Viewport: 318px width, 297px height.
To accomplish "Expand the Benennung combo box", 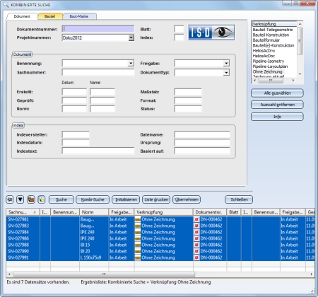I will click(x=131, y=63).
